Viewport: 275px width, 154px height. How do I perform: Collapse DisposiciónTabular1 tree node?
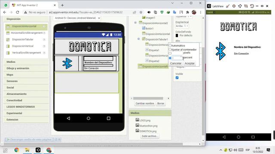point(138,39)
